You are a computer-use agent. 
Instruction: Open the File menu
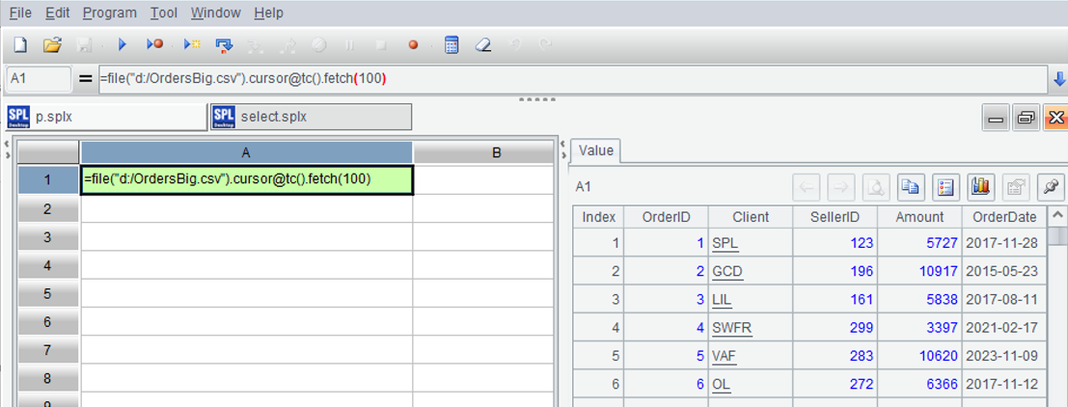pos(20,13)
